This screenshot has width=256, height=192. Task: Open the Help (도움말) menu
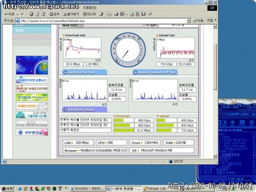(x=90, y=8)
